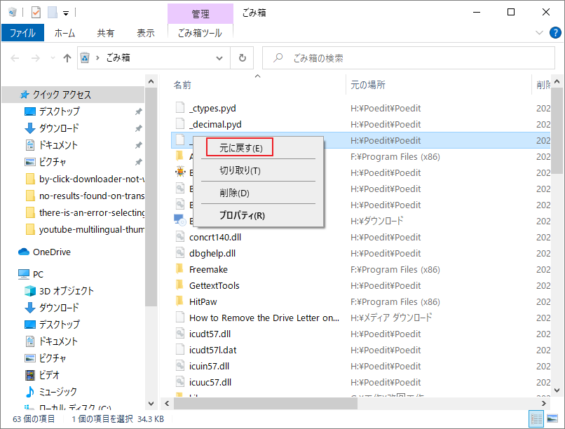Screen dimensions: 565x429
Task: Select 削除(D) in context menu
Action: (x=235, y=193)
